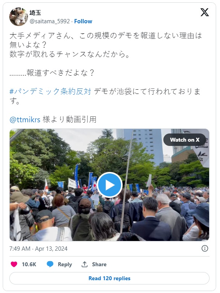
Task: Open the #パンデミック条約反対 hashtag
Action: (x=50, y=92)
